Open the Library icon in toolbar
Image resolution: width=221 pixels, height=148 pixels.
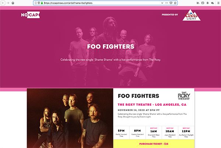(x=198, y=3)
